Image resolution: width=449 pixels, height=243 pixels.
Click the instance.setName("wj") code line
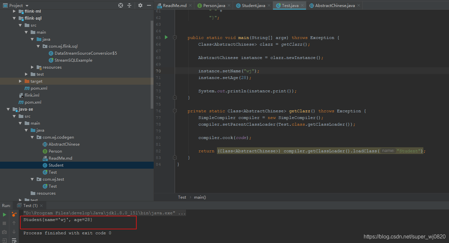pyautogui.click(x=229, y=71)
